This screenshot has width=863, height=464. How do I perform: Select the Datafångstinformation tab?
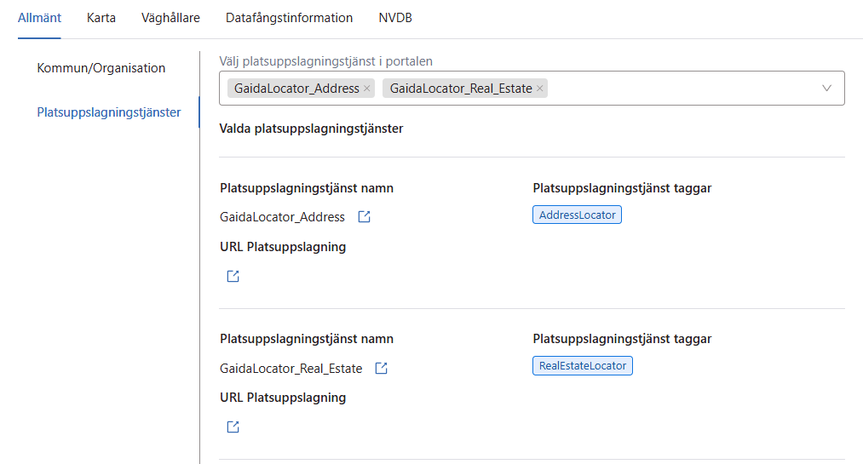(289, 18)
